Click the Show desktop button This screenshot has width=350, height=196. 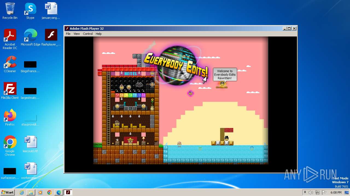pyautogui.click(x=347, y=192)
